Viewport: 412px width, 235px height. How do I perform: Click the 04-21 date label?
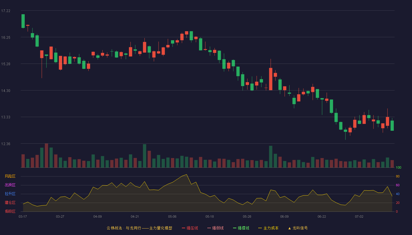click(x=135, y=216)
